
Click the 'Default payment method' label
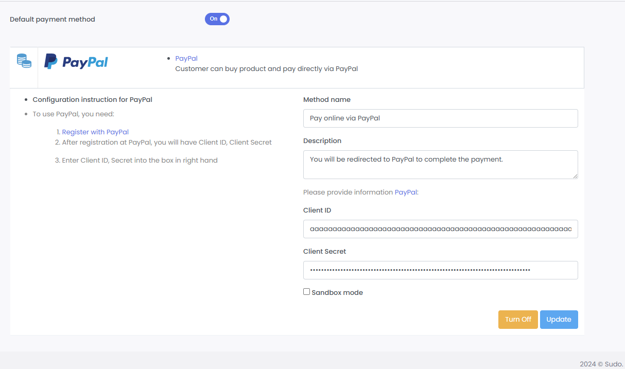coord(53,20)
